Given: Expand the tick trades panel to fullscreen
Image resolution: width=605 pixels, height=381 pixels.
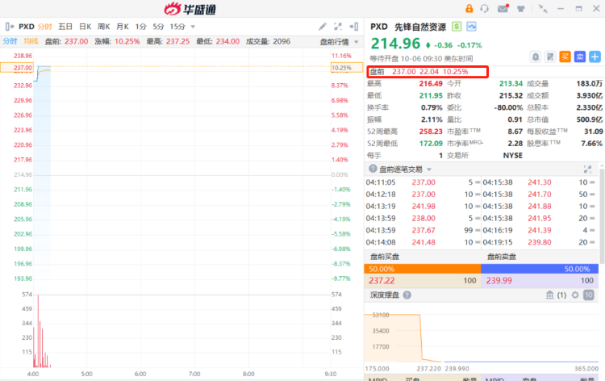Looking at the screenshot, I should (587, 170).
